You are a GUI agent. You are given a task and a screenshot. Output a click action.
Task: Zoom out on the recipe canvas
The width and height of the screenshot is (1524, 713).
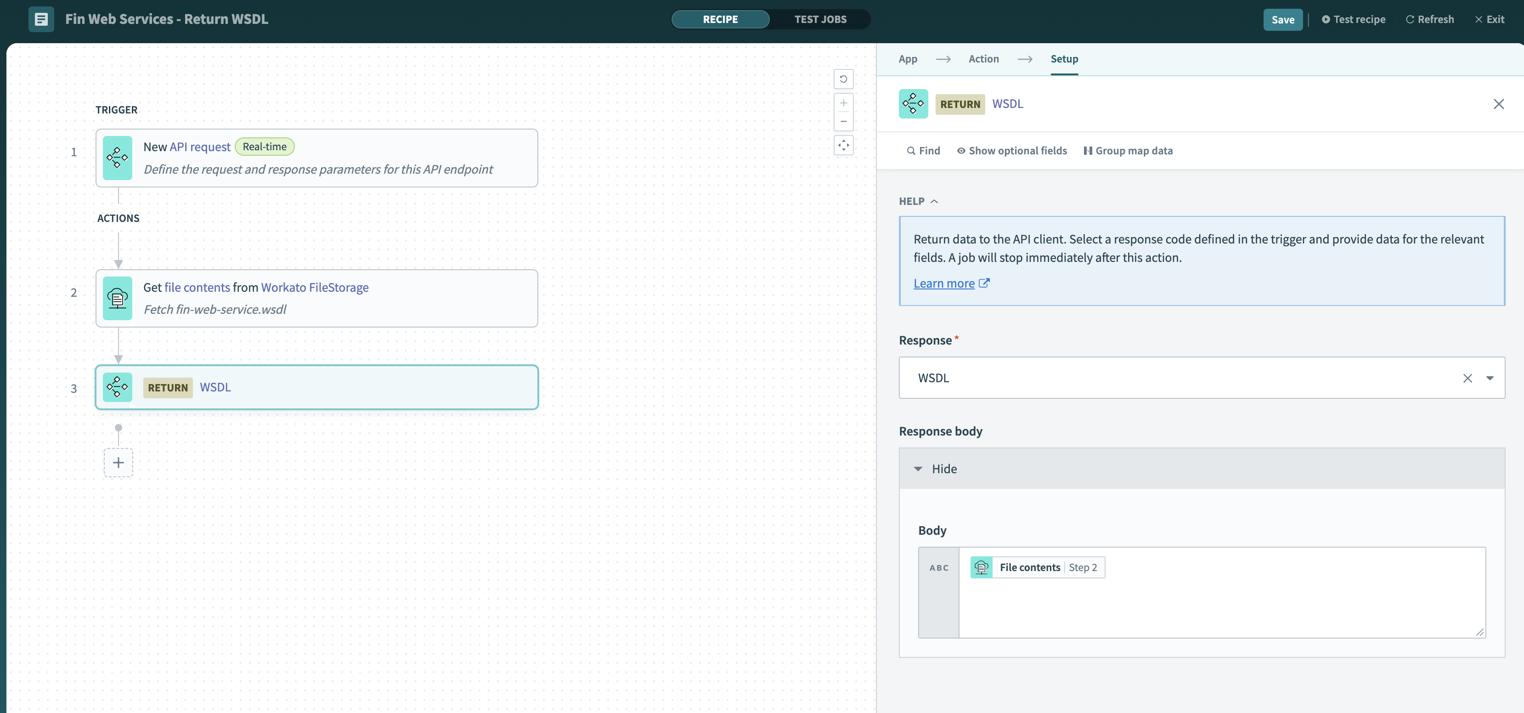[x=843, y=121]
